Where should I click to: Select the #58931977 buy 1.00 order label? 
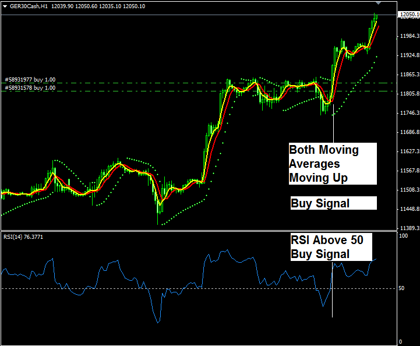(30, 80)
